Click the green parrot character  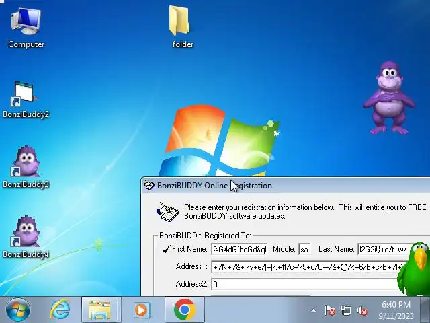[x=414, y=270]
